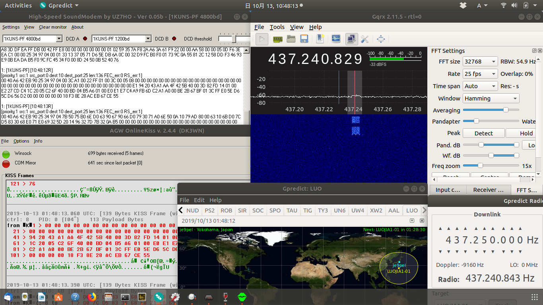Open FFT size 32768 dropdown
543x305 pixels.
tap(480, 62)
